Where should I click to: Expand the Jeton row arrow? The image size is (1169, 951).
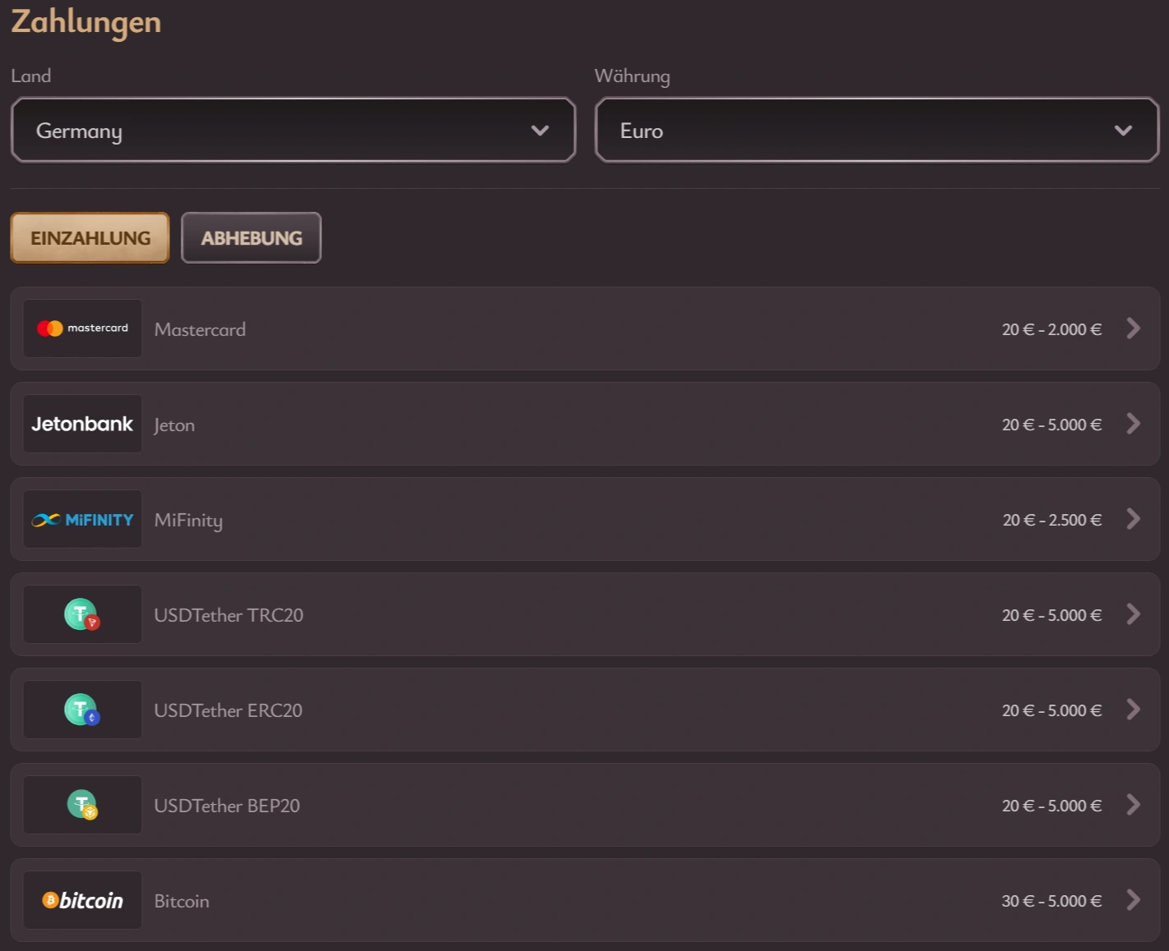pos(1133,424)
